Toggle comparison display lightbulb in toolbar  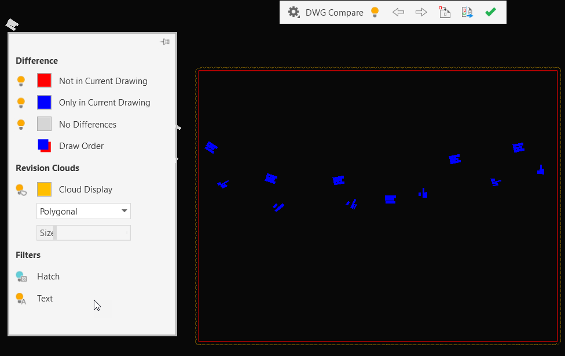coord(375,12)
